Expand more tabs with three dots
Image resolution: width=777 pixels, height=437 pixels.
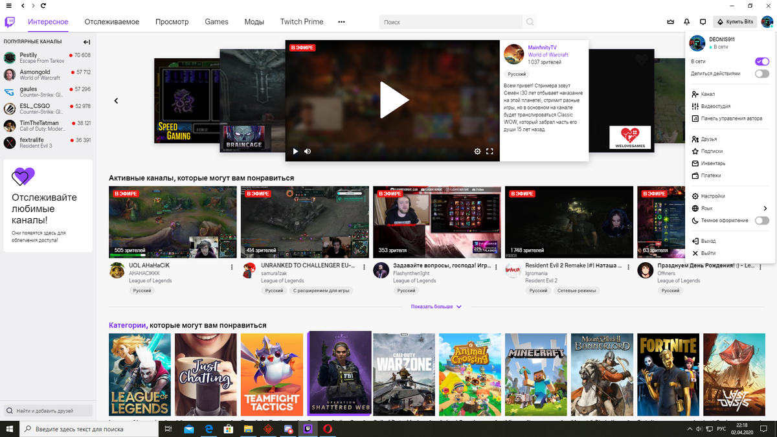[x=341, y=22]
